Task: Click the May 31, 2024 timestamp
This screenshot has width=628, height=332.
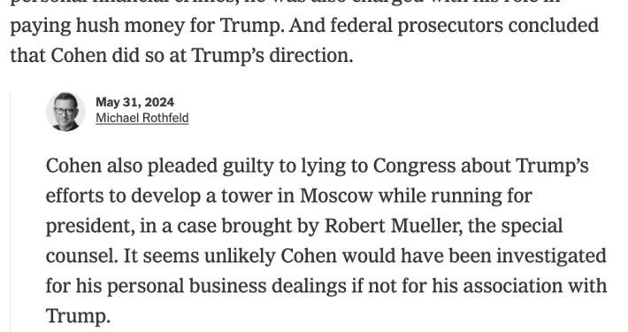Action: coord(135,102)
